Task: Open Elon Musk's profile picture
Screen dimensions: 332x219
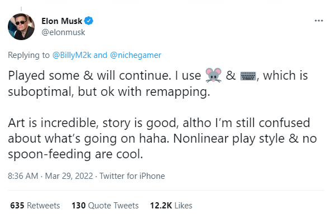Action: point(21,27)
